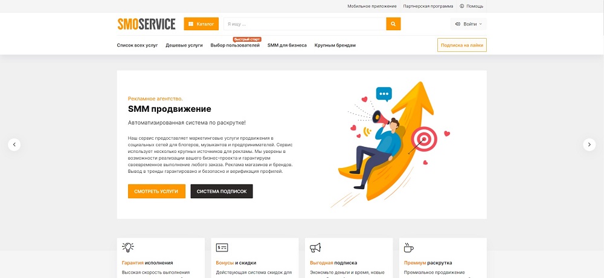Advance the banner with right arrow
Screen dimensions: 604x278
click(590, 144)
